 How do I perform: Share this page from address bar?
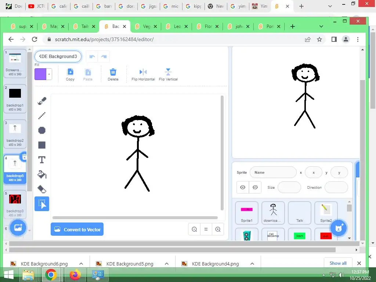click(x=308, y=39)
